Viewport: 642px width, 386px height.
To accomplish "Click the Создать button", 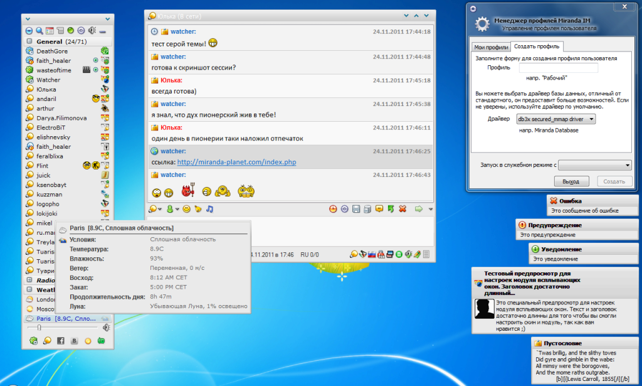I will pos(614,181).
